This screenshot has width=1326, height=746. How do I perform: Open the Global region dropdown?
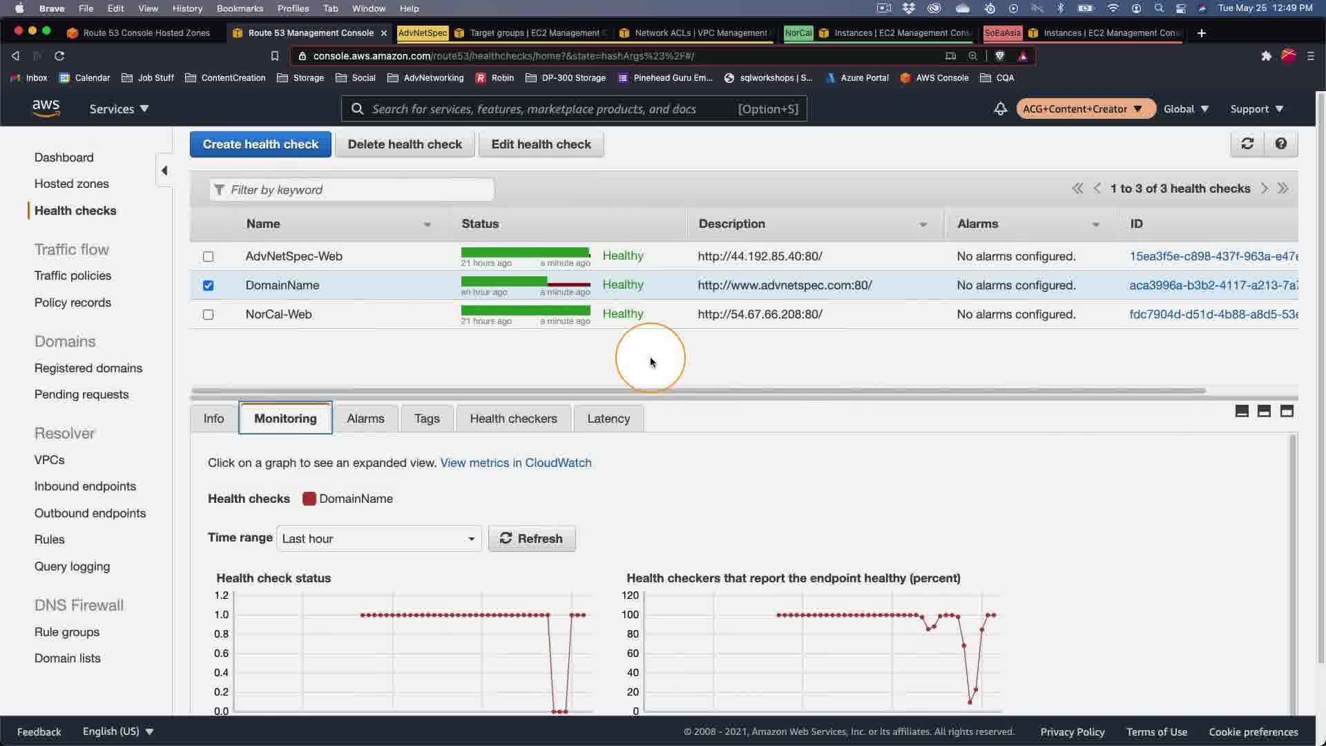(1186, 109)
